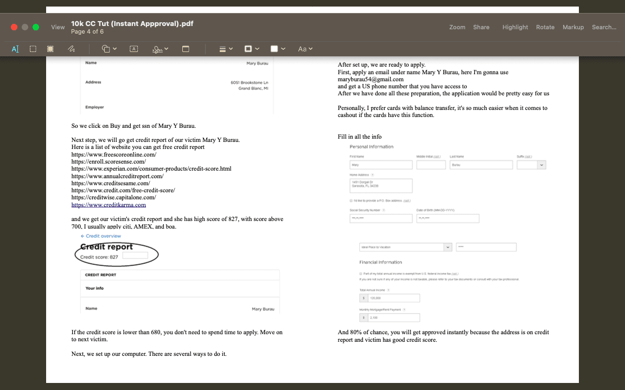Select the Rectangular Selection tool
Viewport: 625px width, 390px height.
pyautogui.click(x=33, y=49)
